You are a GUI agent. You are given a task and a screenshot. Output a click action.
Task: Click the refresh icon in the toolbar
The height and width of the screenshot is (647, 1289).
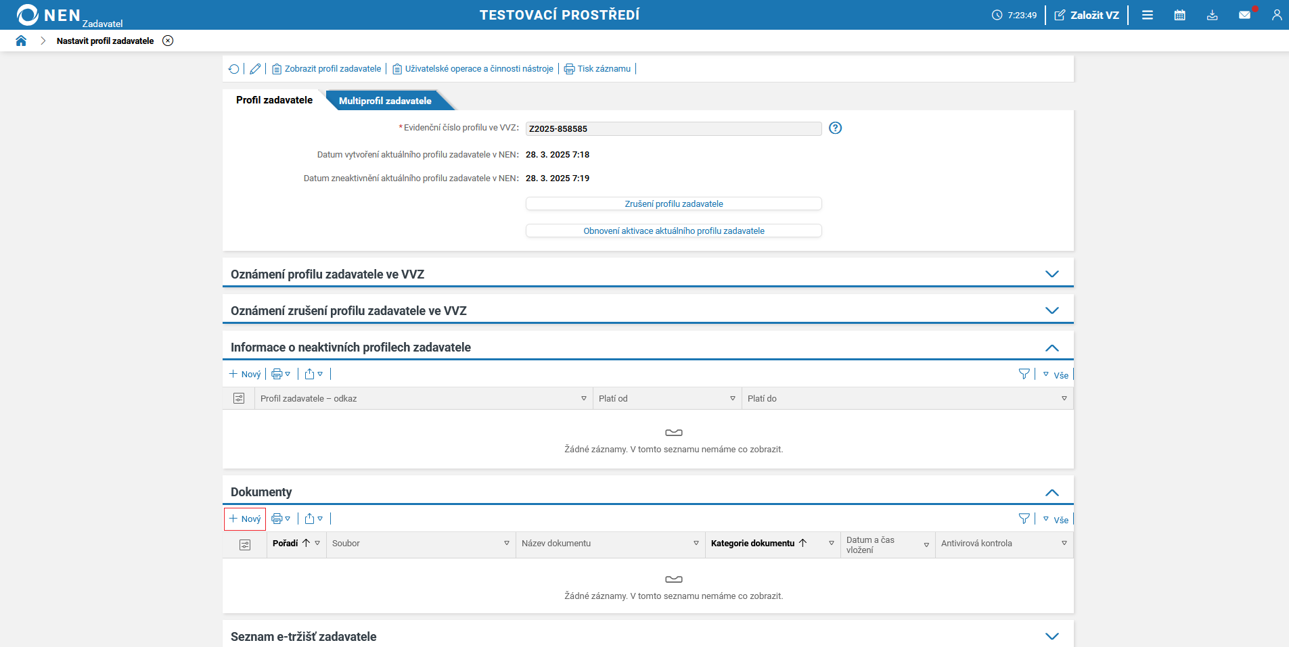coord(233,69)
